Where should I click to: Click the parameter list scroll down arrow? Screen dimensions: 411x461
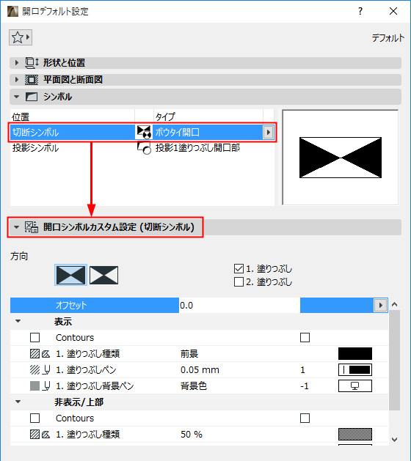pyautogui.click(x=395, y=440)
